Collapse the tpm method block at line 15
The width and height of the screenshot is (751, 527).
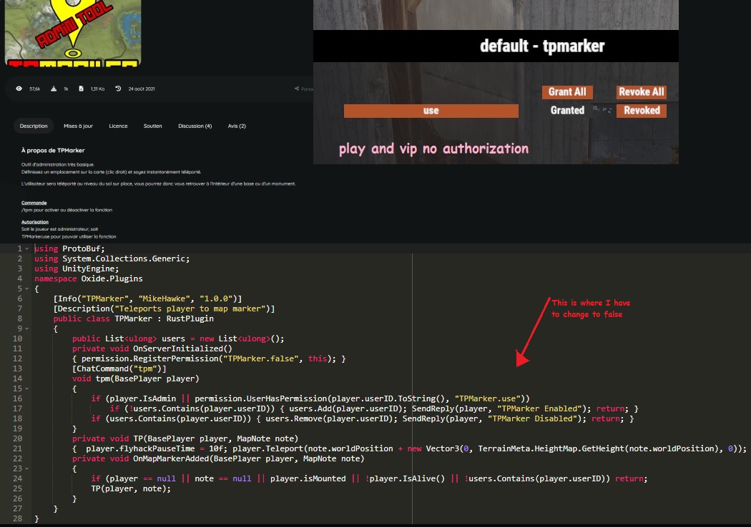point(27,388)
